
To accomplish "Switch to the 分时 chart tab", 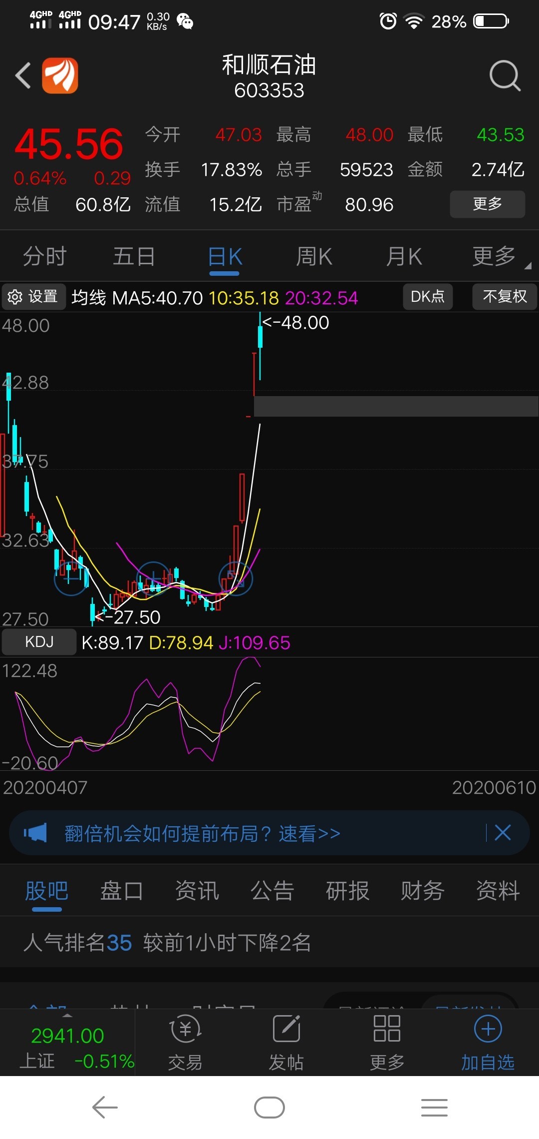I will coord(45,257).
